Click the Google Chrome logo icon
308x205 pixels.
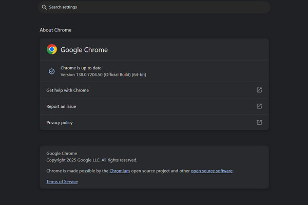[52, 49]
